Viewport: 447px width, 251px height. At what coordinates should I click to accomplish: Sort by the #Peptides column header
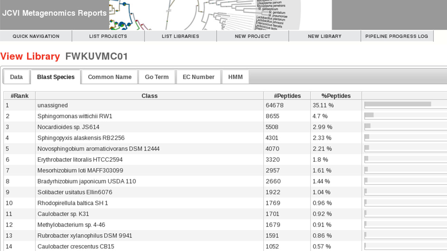coord(287,96)
